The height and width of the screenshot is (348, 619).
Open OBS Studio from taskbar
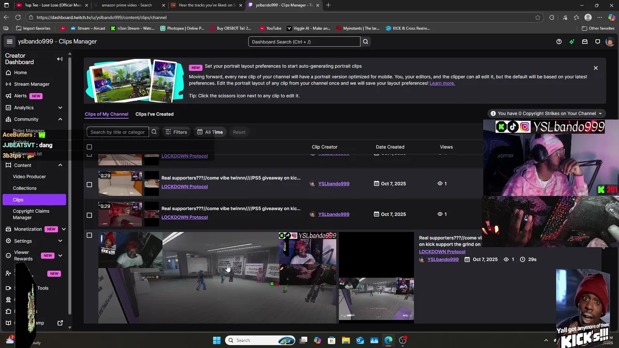403,340
